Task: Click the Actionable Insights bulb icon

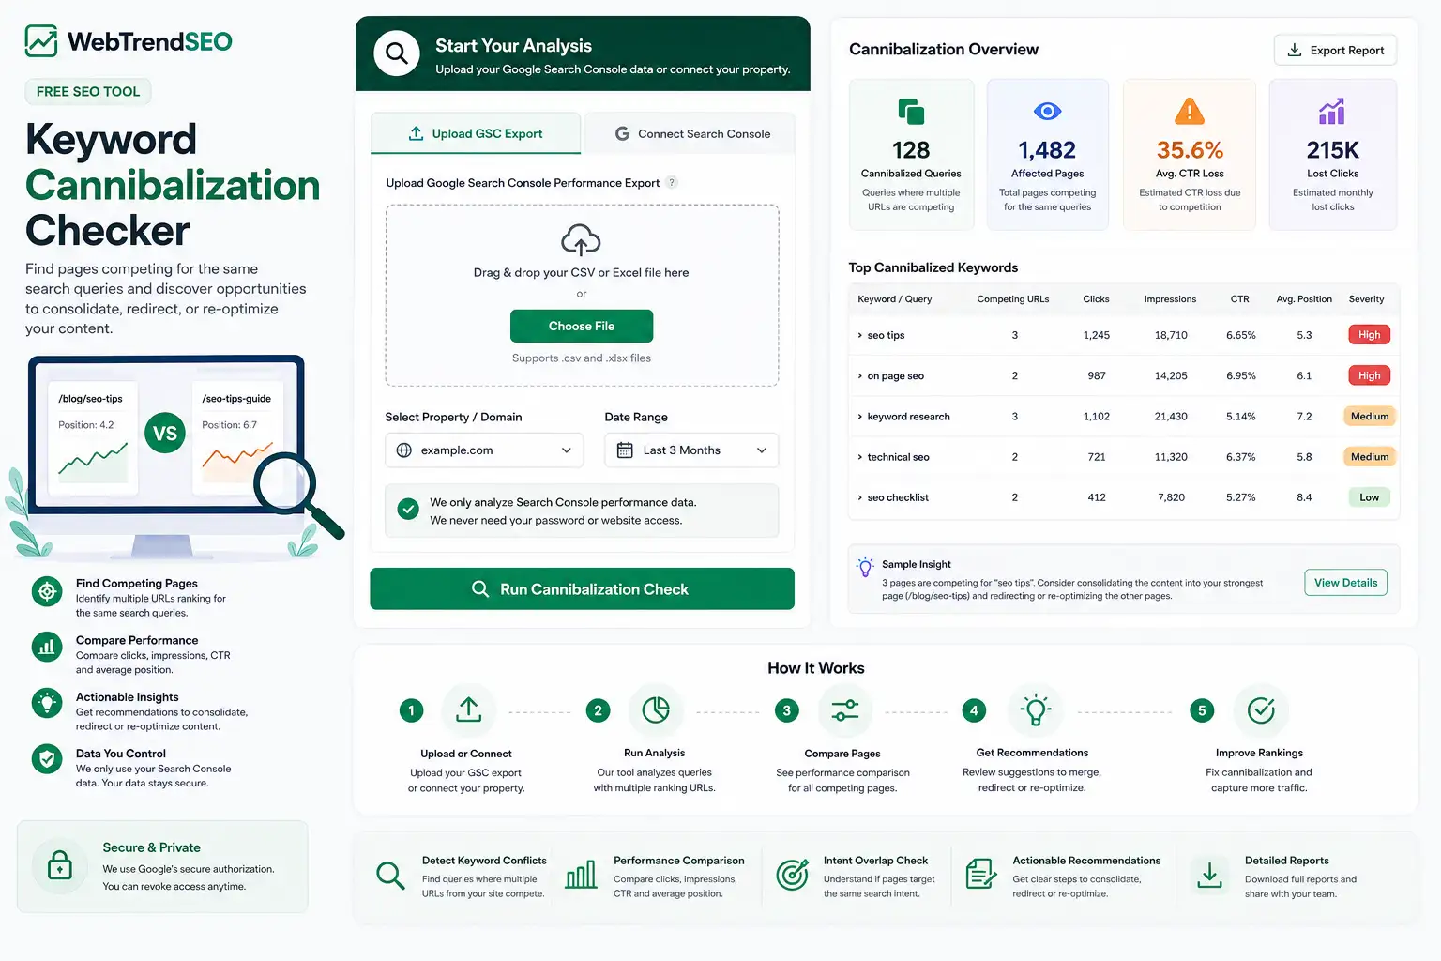Action: (x=47, y=704)
